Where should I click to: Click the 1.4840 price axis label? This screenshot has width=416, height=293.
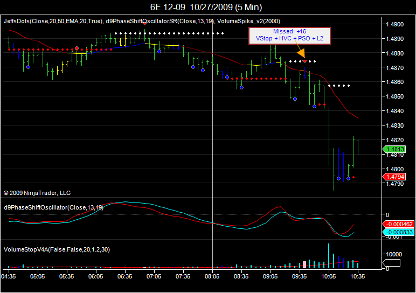tap(394, 111)
